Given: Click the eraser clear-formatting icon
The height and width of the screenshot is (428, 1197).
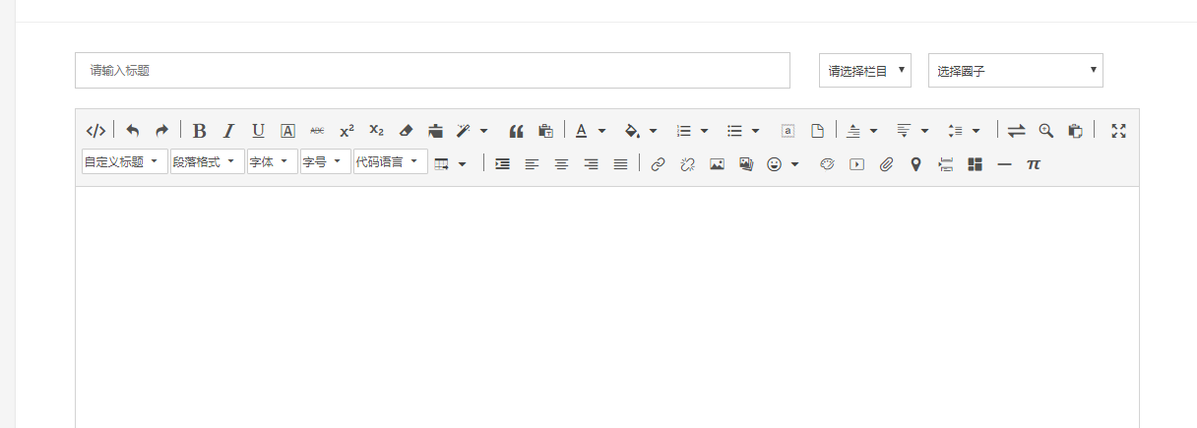Looking at the screenshot, I should (x=406, y=131).
